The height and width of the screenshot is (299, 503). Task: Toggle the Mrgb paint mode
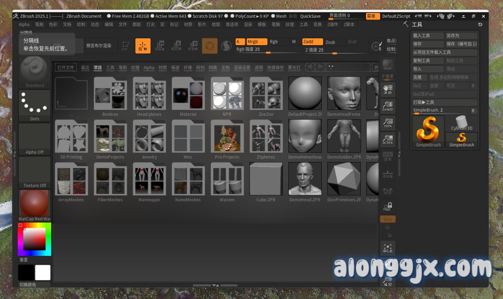pos(257,42)
